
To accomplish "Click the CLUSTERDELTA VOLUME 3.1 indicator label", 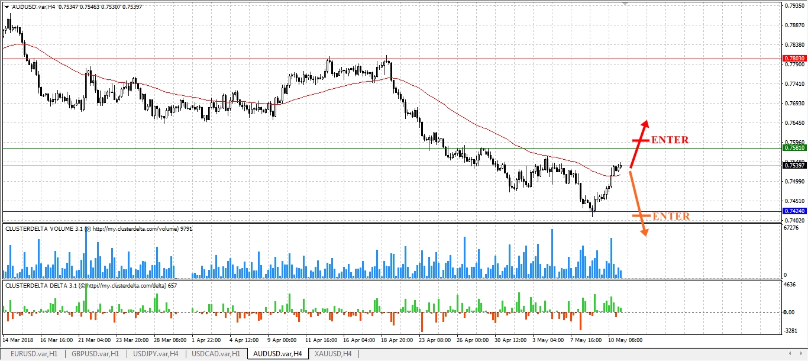I will tap(98, 228).
